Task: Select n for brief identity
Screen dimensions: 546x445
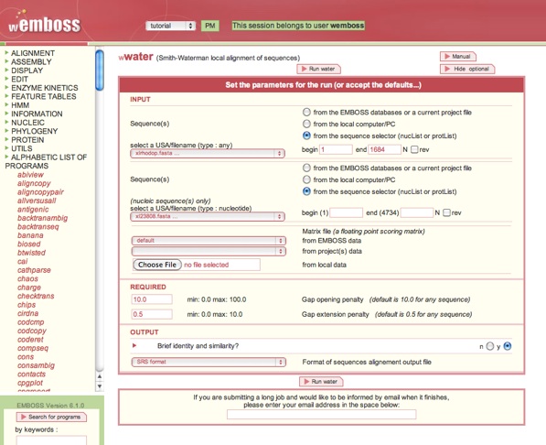Action: tap(490, 346)
